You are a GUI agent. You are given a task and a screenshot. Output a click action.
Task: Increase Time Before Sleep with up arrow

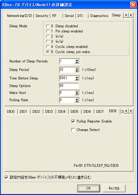pyautogui.click(x=77, y=77)
